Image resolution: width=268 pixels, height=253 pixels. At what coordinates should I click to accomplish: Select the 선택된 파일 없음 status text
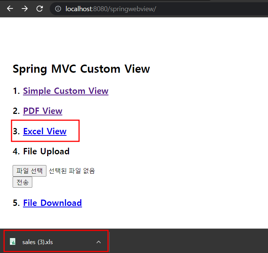(x=72, y=171)
